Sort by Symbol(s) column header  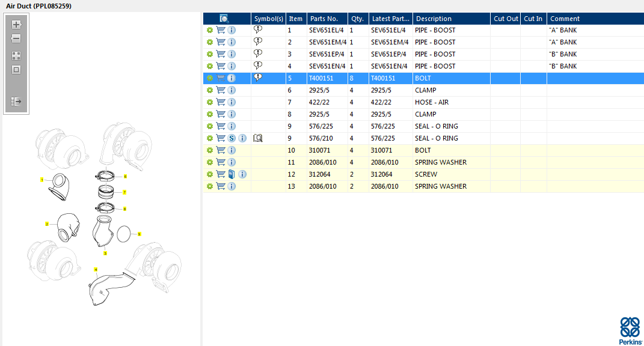coord(269,19)
